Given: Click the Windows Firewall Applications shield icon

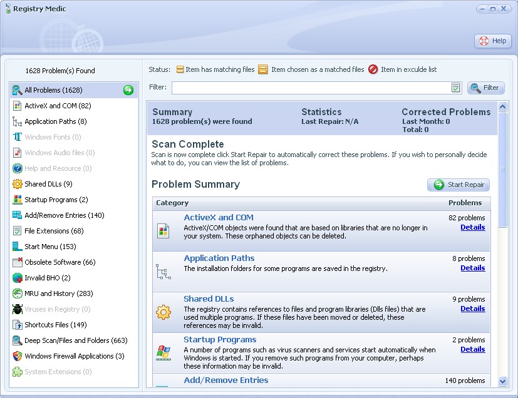Looking at the screenshot, I should [x=17, y=356].
